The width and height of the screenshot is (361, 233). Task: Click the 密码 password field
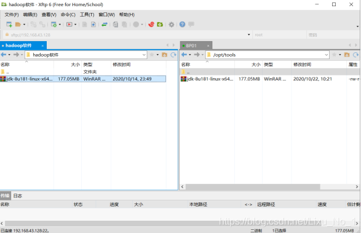pyautogui.click(x=333, y=35)
